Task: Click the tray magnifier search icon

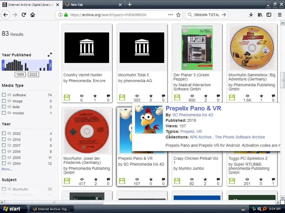Action: pos(264,209)
